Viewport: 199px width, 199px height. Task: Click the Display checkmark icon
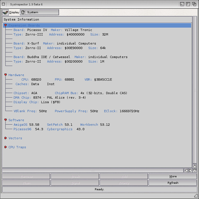[5, 12]
